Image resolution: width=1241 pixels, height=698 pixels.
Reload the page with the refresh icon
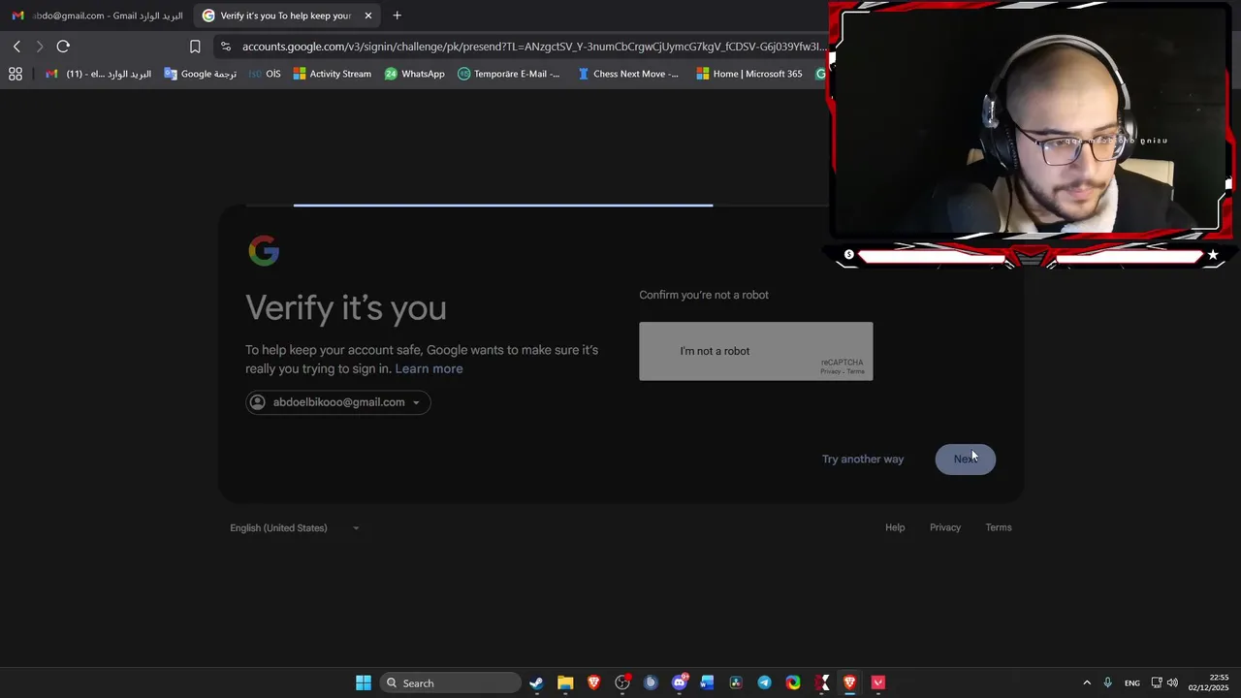63,47
